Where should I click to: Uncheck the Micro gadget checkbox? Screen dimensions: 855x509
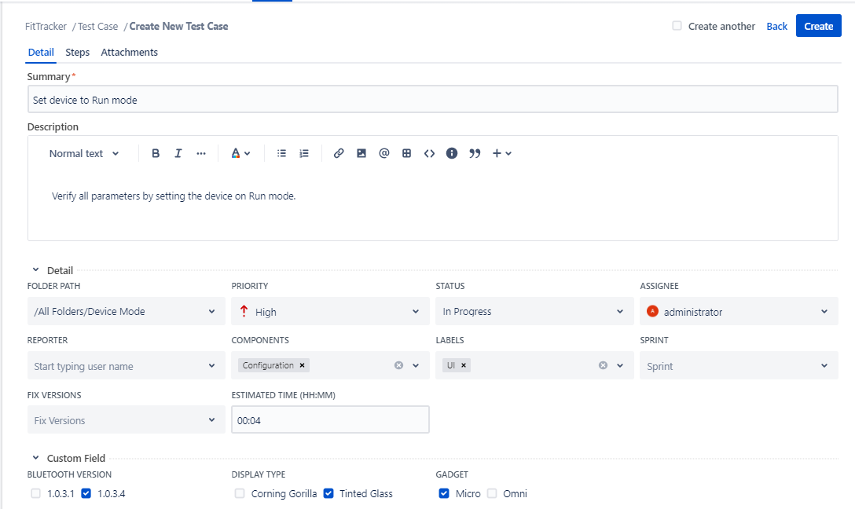(x=444, y=494)
